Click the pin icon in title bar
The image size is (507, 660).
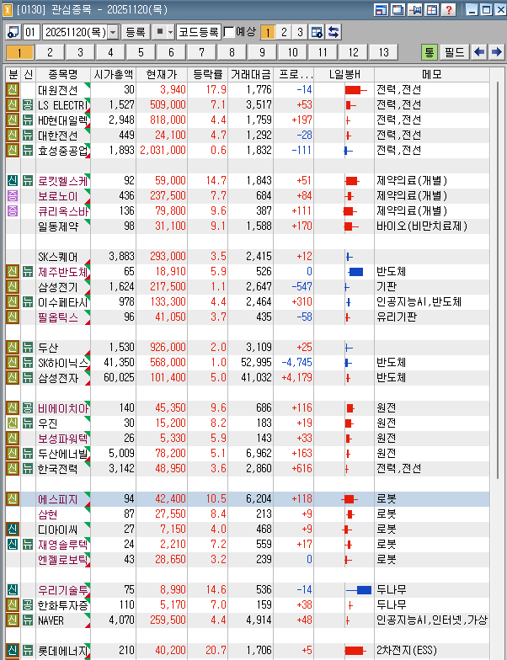[x=414, y=10]
